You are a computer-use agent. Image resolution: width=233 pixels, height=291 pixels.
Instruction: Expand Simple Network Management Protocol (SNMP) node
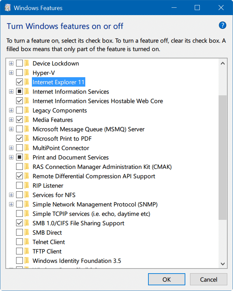point(11,204)
